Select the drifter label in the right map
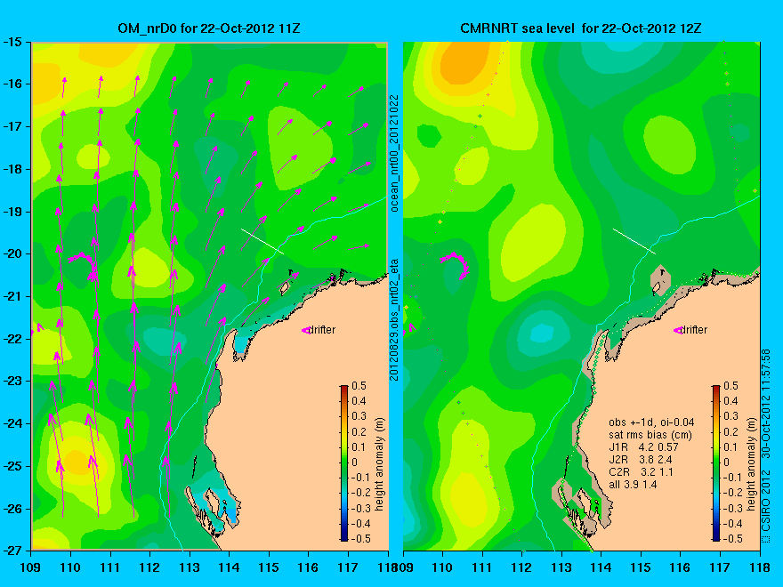Image resolution: width=783 pixels, height=587 pixels. [x=694, y=330]
